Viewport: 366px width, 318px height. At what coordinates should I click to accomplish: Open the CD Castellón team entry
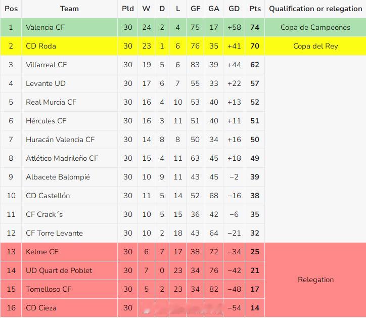tap(48, 196)
